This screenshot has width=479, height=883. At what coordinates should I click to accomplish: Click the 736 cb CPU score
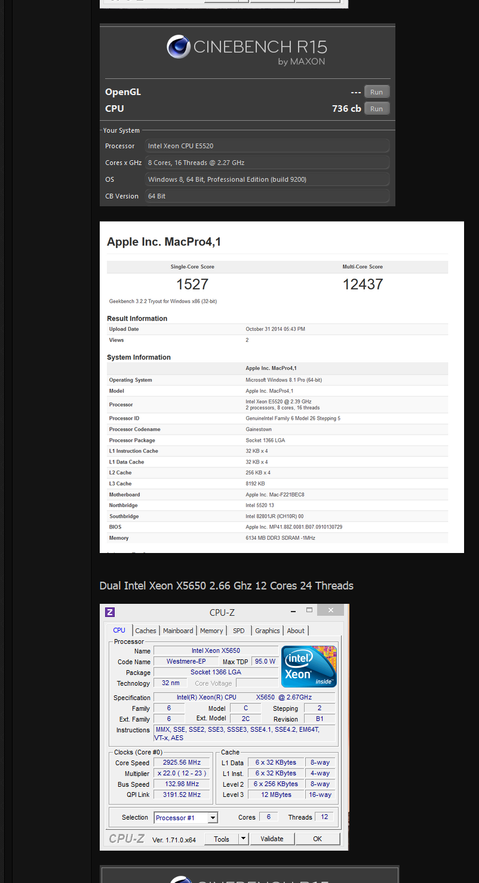346,109
